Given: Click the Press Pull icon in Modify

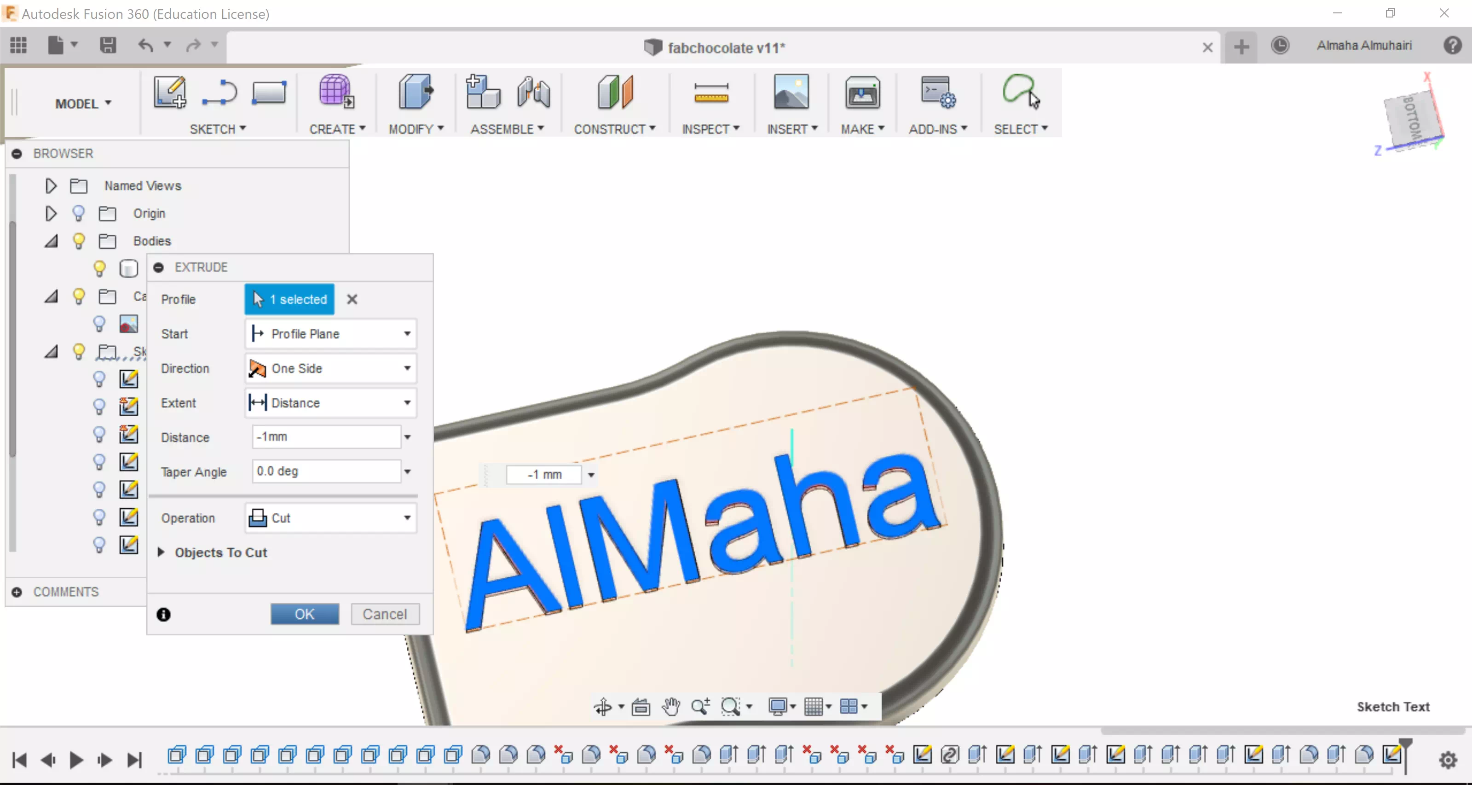Looking at the screenshot, I should pyautogui.click(x=415, y=92).
